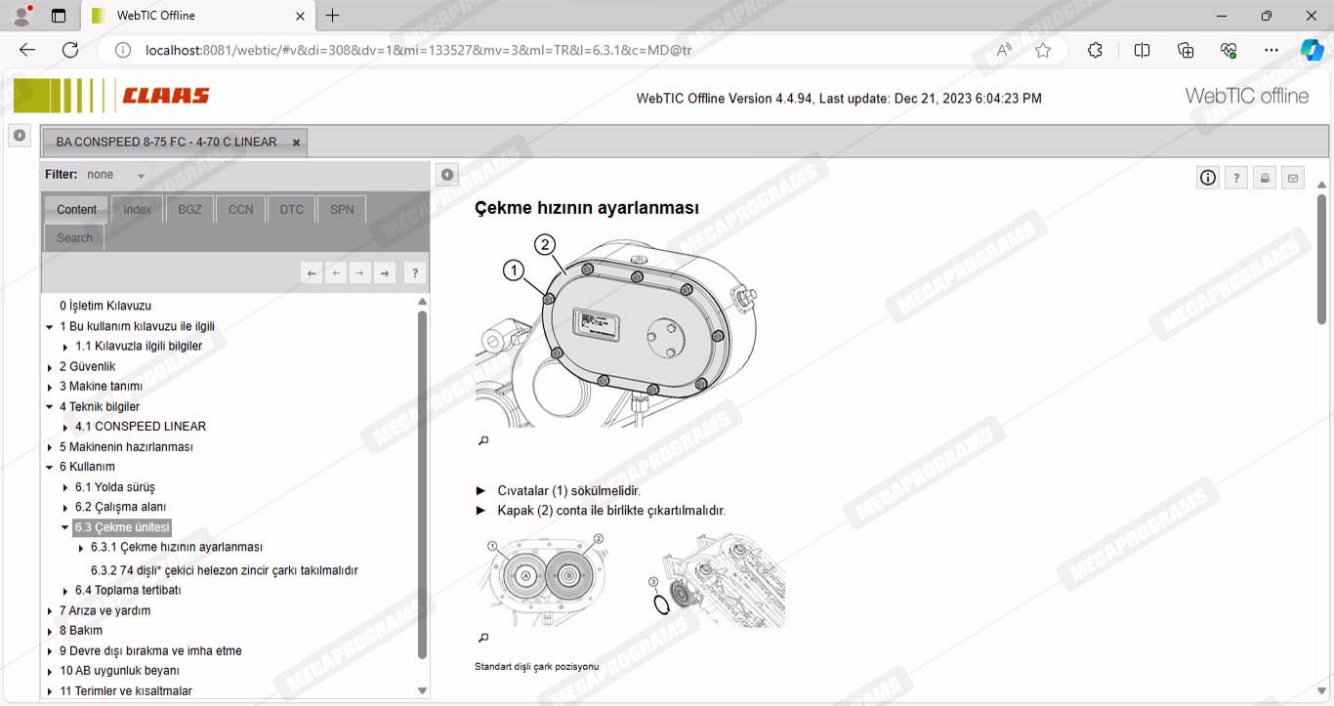Click the contents tree vertical scrollbar
The image size is (1334, 706).
pyautogui.click(x=422, y=483)
